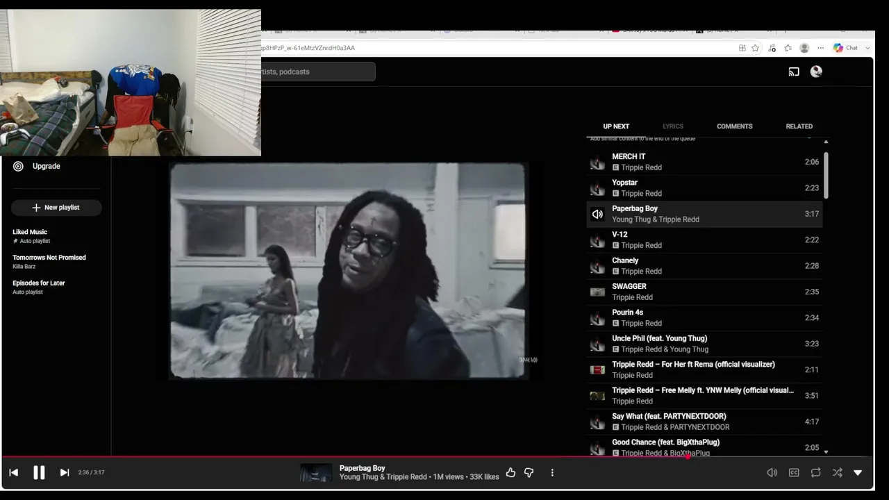Bookmark this page with the star
Viewport: 889px width, 500px height.
tap(755, 48)
